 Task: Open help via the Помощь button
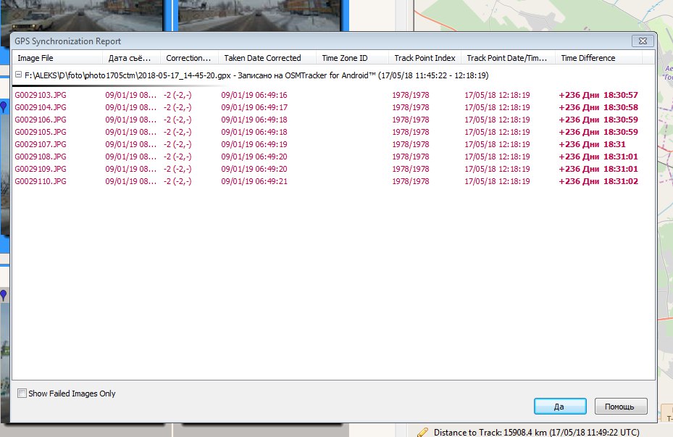click(x=621, y=407)
